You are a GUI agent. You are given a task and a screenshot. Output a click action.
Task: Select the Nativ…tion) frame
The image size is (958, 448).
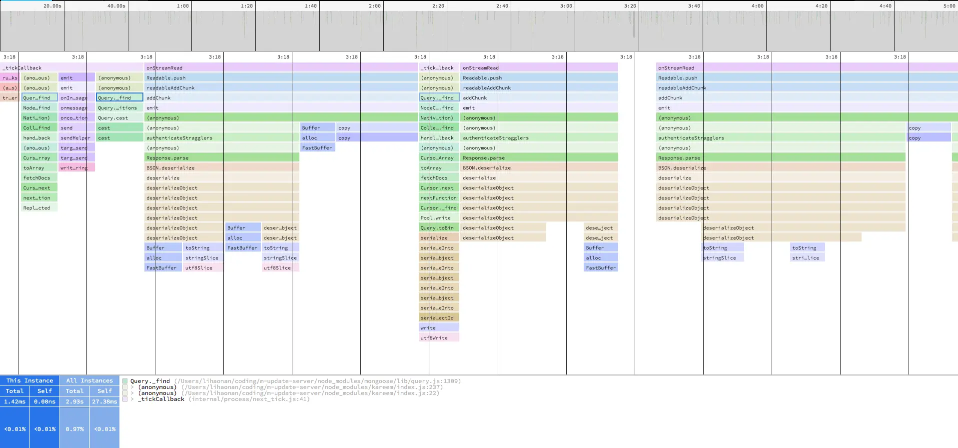[x=439, y=117]
